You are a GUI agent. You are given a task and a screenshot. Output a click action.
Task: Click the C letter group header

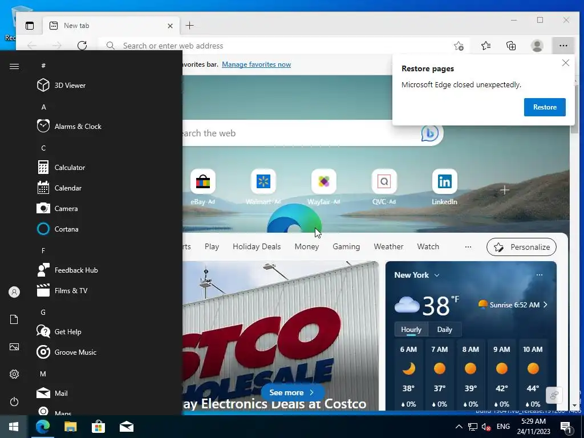coord(43,148)
